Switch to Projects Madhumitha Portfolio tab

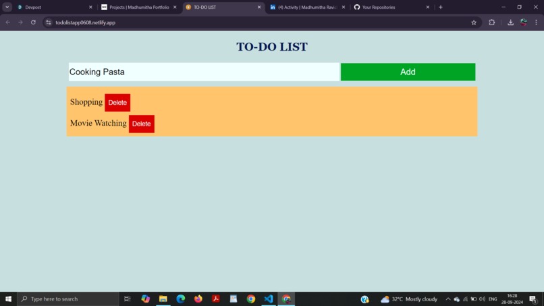(139, 7)
